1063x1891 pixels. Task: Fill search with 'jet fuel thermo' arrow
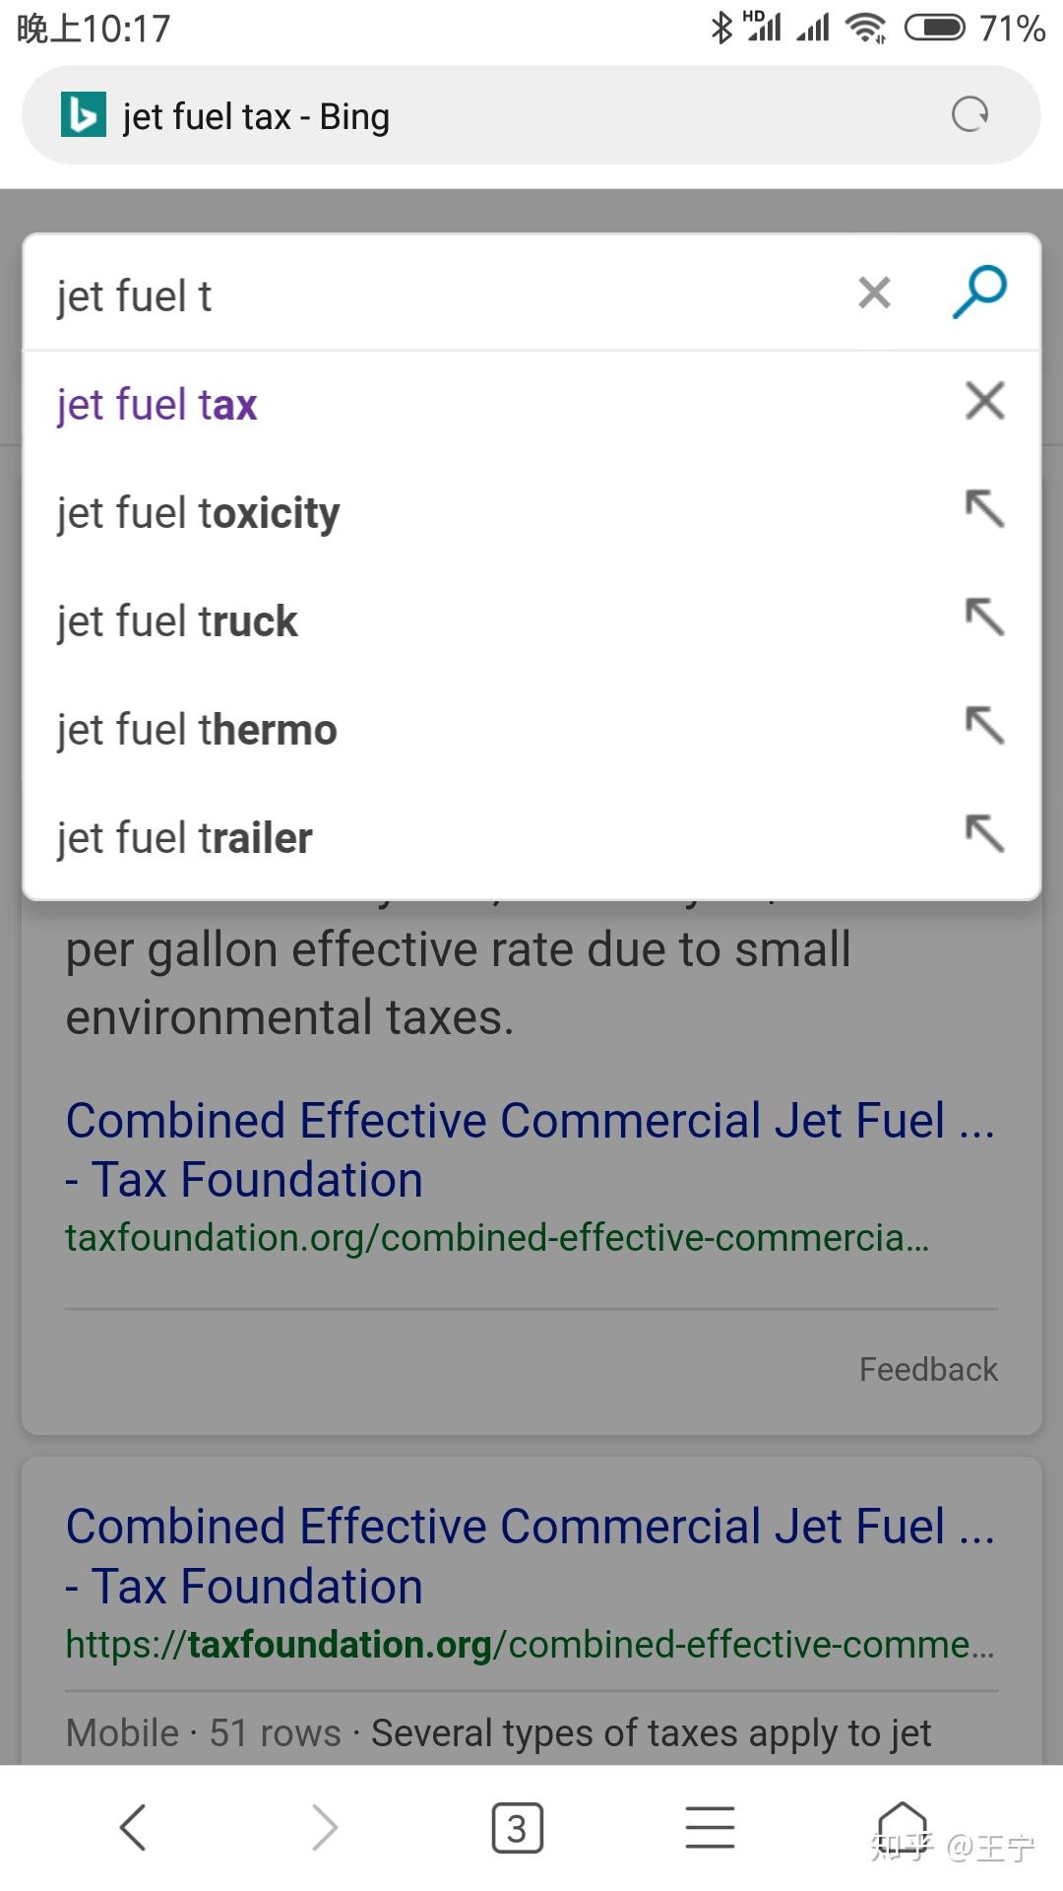tap(985, 726)
